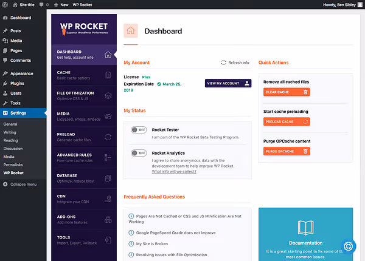Open Site title home link

click(x=24, y=5)
